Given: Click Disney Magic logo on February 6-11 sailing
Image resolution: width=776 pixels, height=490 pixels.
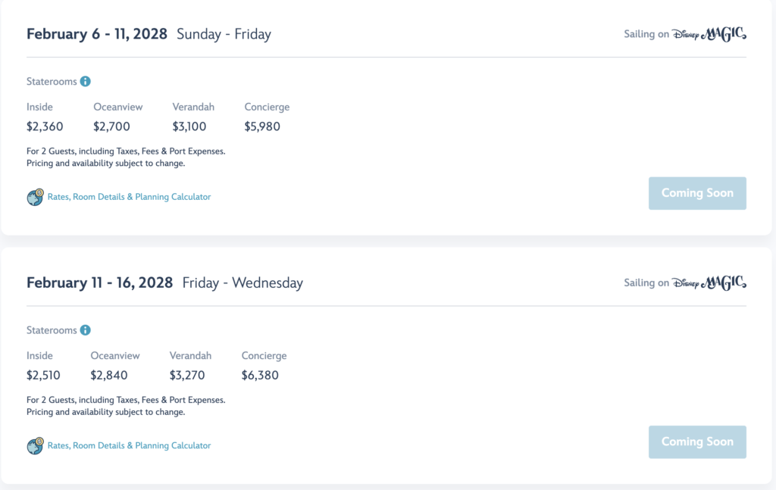Looking at the screenshot, I should 709,34.
